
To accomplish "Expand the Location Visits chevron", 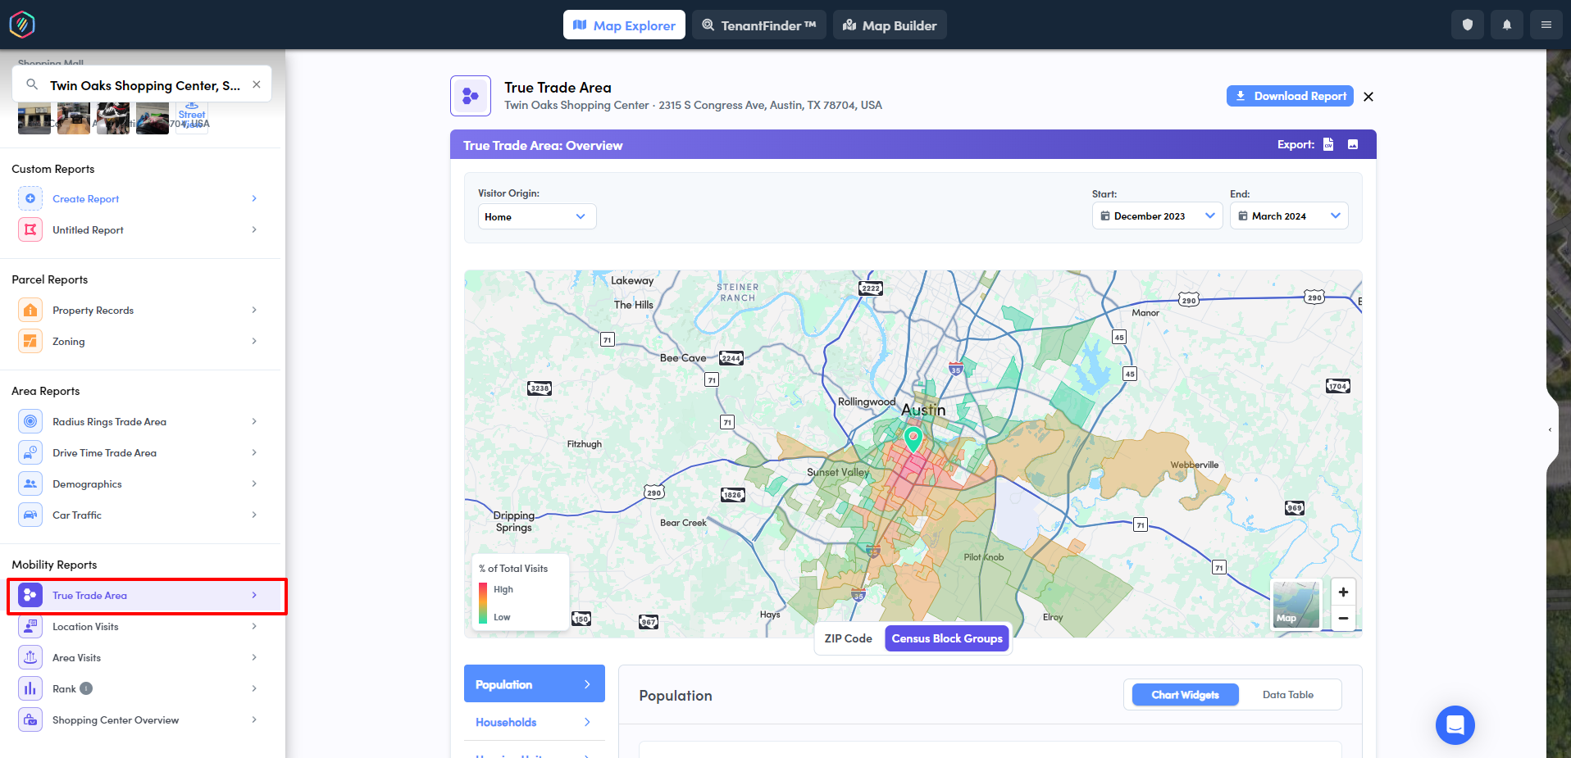I will click(x=254, y=626).
